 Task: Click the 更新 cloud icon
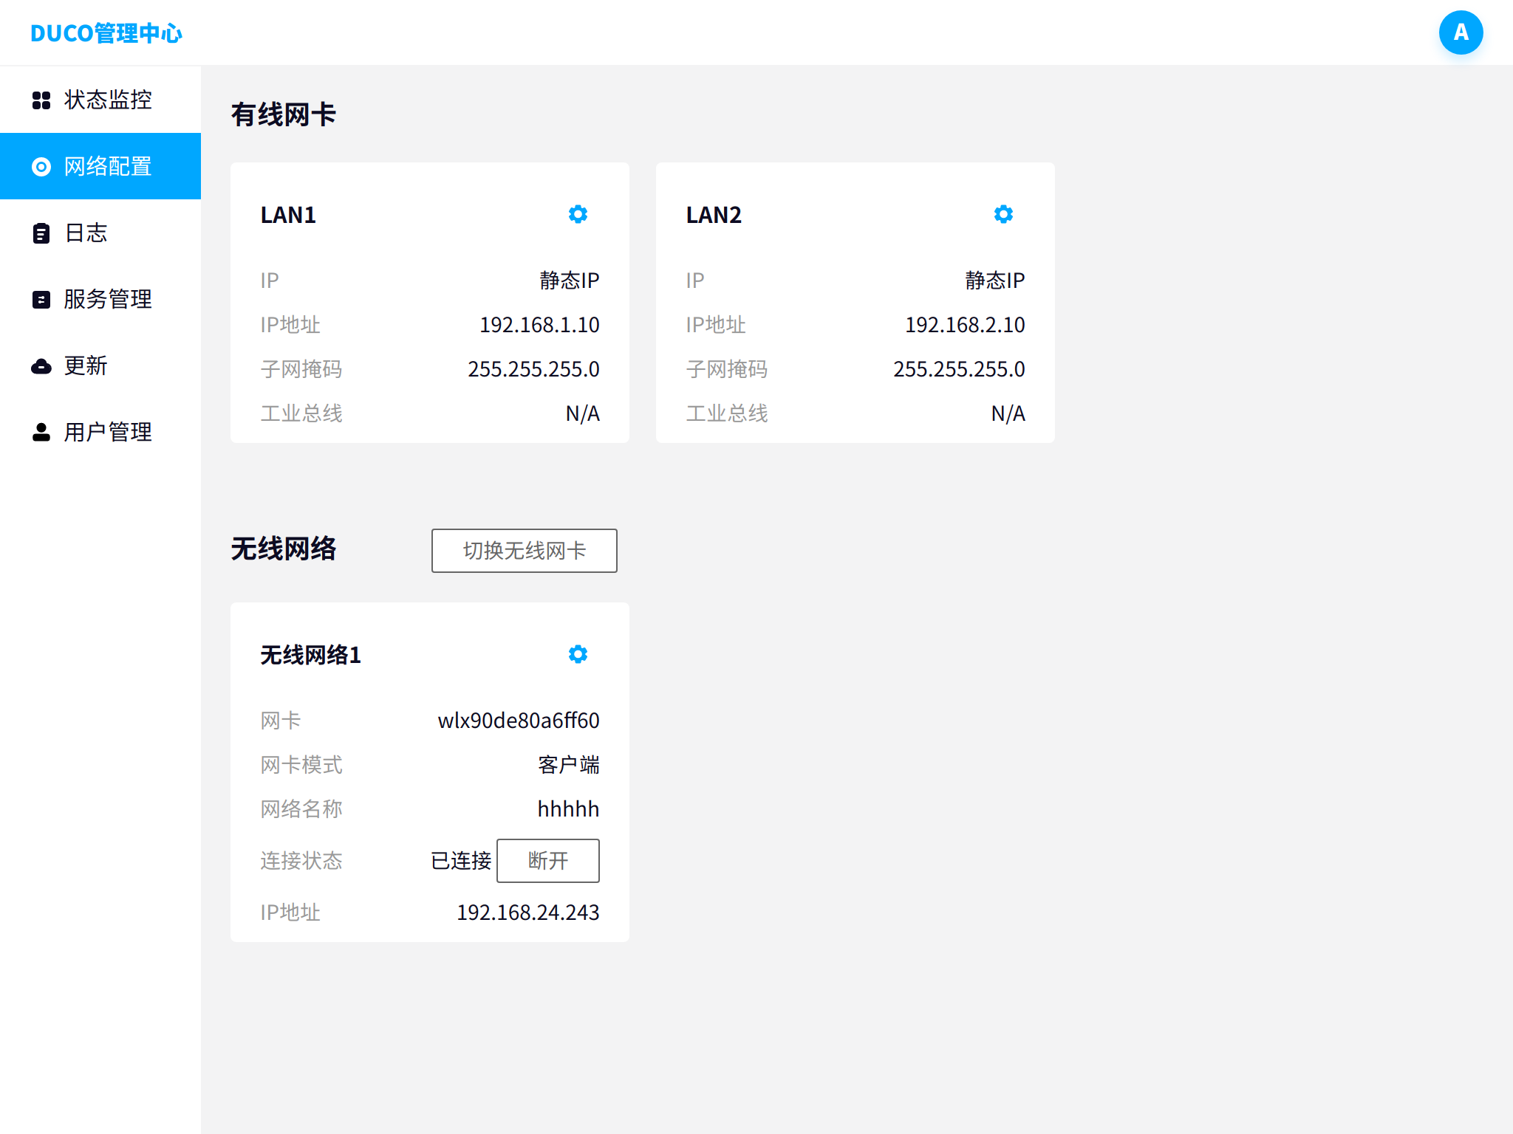point(41,366)
